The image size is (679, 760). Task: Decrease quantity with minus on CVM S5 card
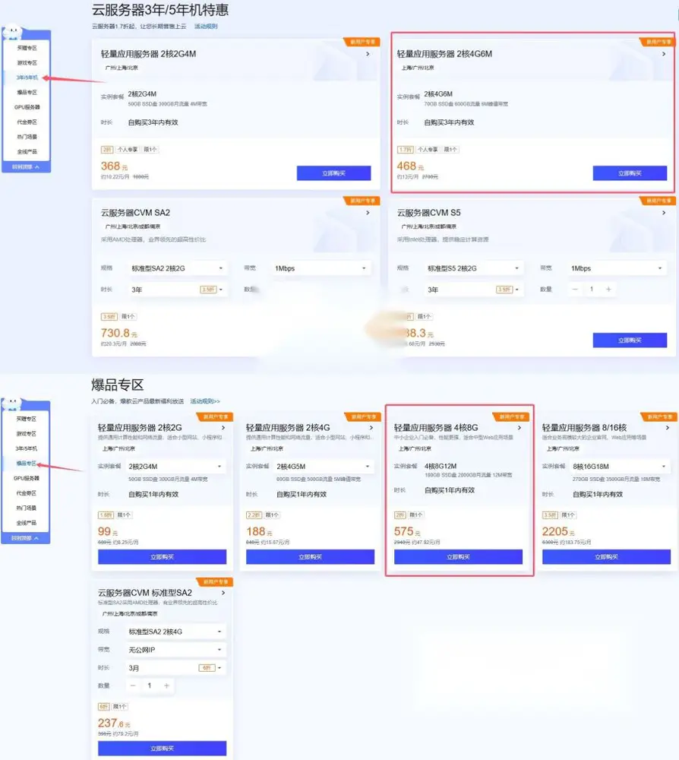point(575,289)
